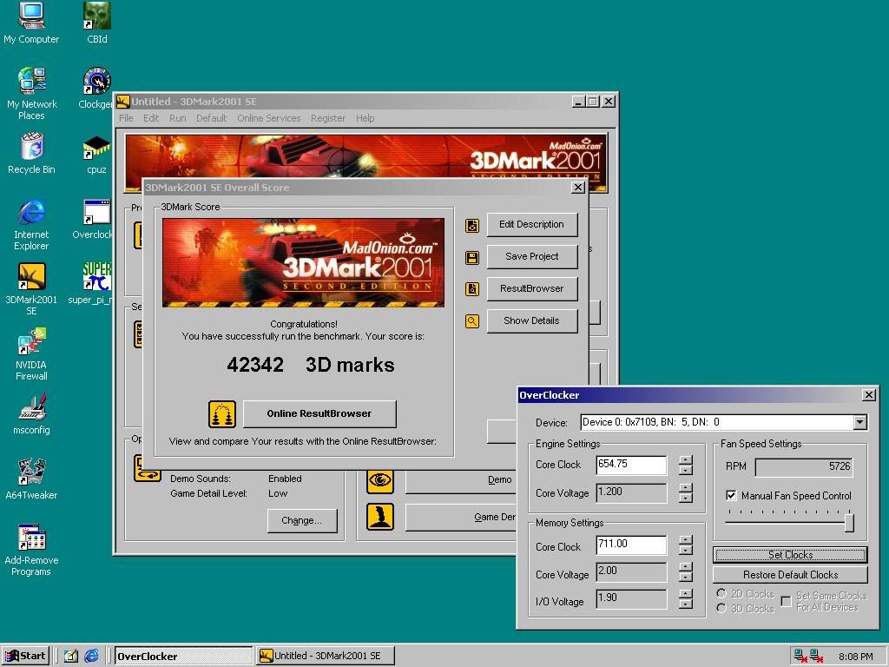The width and height of the screenshot is (889, 667).
Task: Click the Online ResultBrowser button
Action: click(x=319, y=414)
